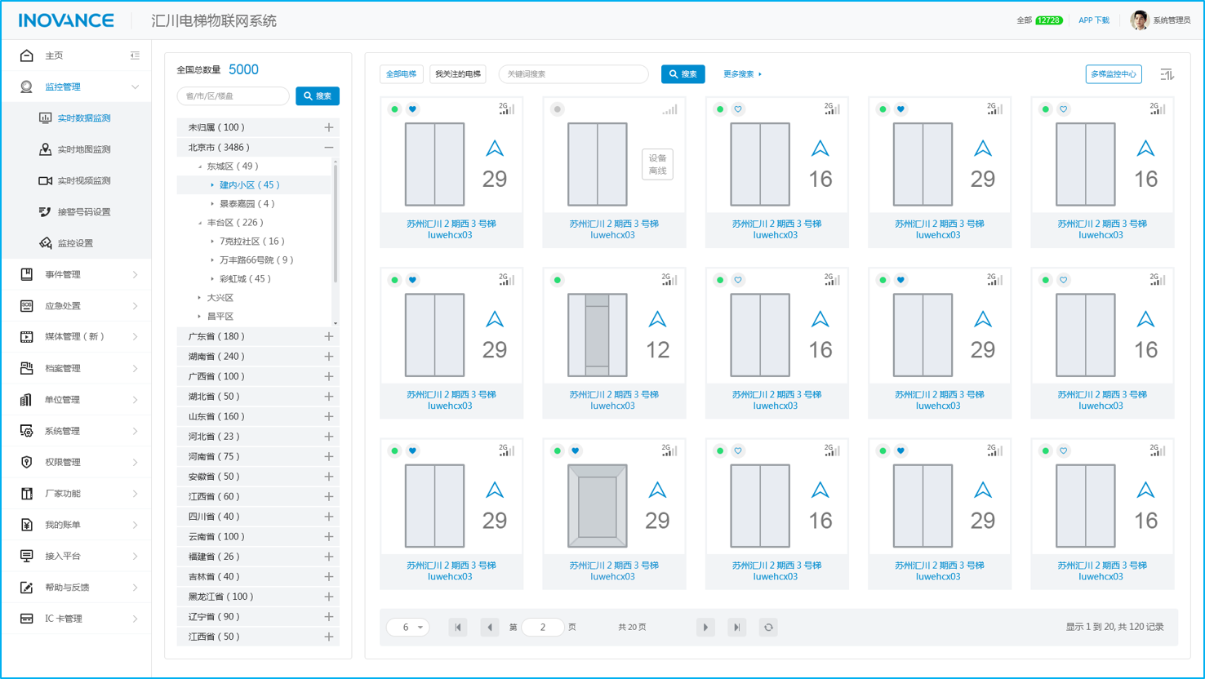Click the sidebar collapse icon beside 主页
Viewport: 1205px width, 679px height.
pyautogui.click(x=135, y=55)
